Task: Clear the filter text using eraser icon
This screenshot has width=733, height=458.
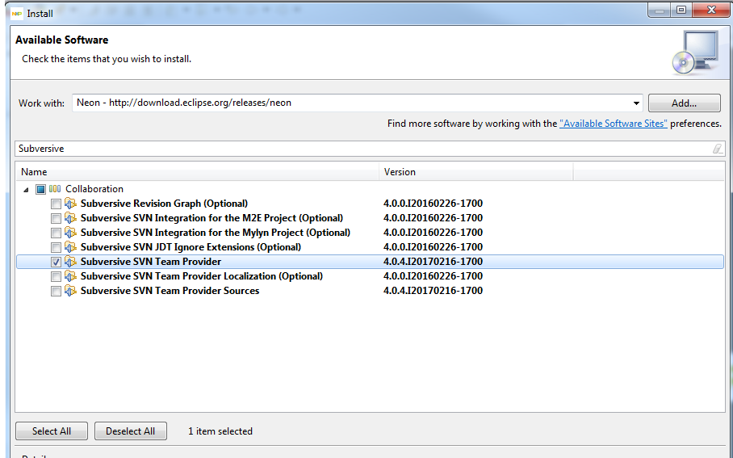Action: pos(717,149)
